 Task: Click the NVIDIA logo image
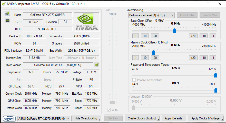(87, 22)
